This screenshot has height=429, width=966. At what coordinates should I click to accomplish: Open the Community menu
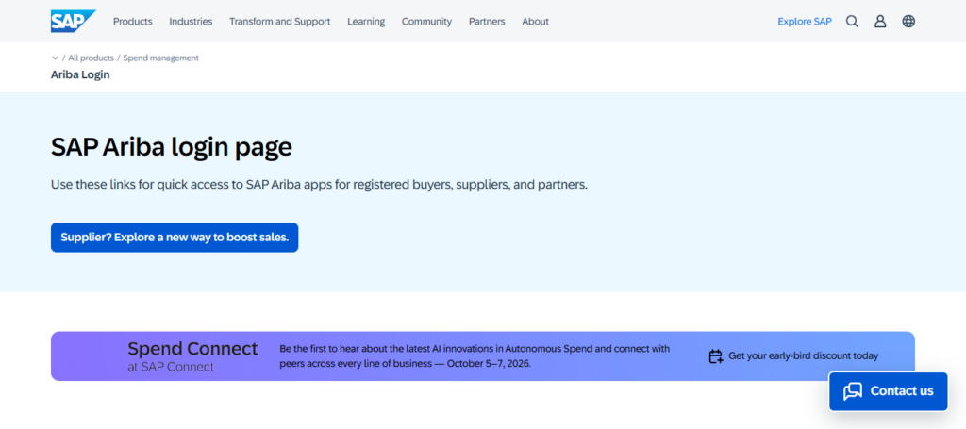[426, 22]
